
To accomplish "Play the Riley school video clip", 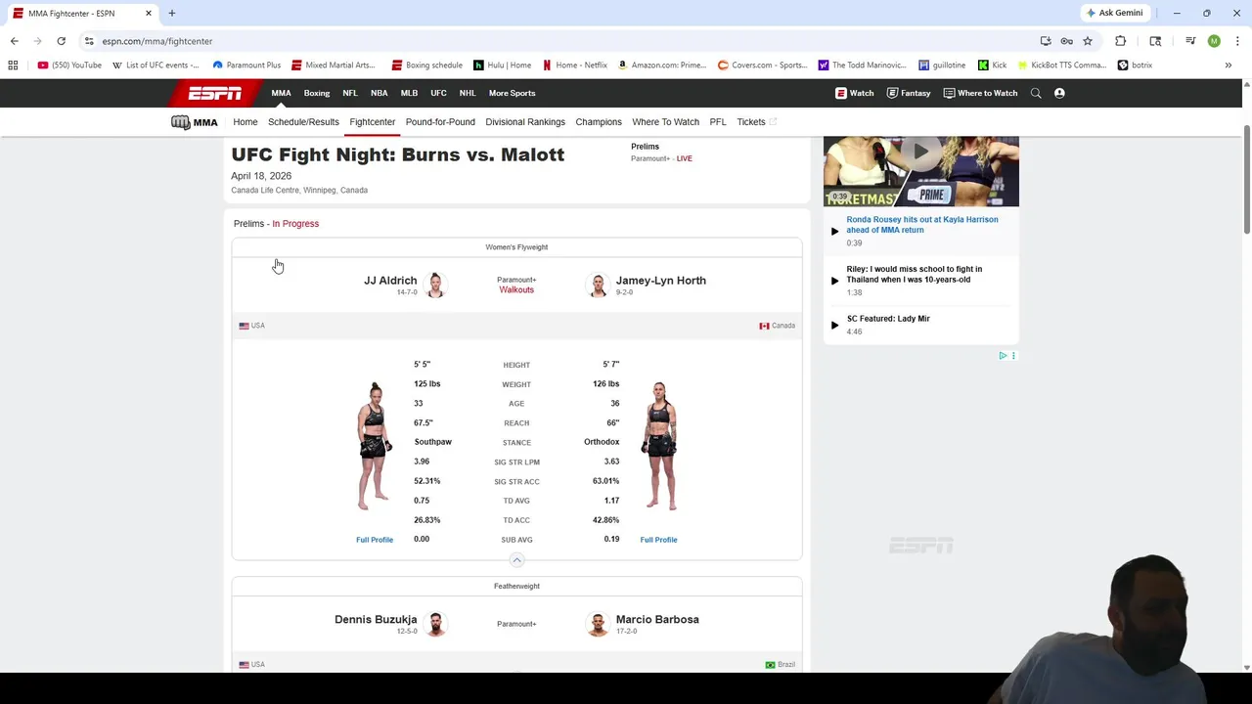I will click(x=834, y=280).
